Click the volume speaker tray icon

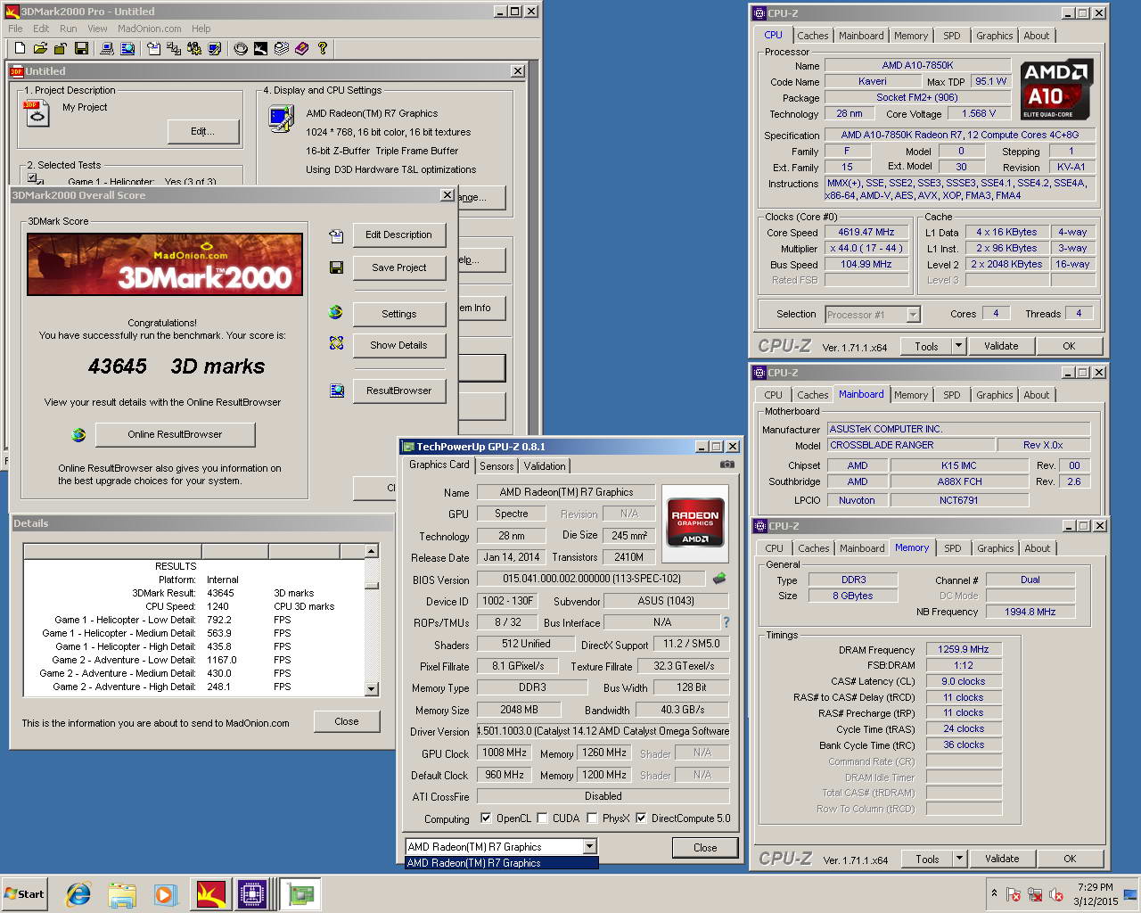pyautogui.click(x=1056, y=894)
